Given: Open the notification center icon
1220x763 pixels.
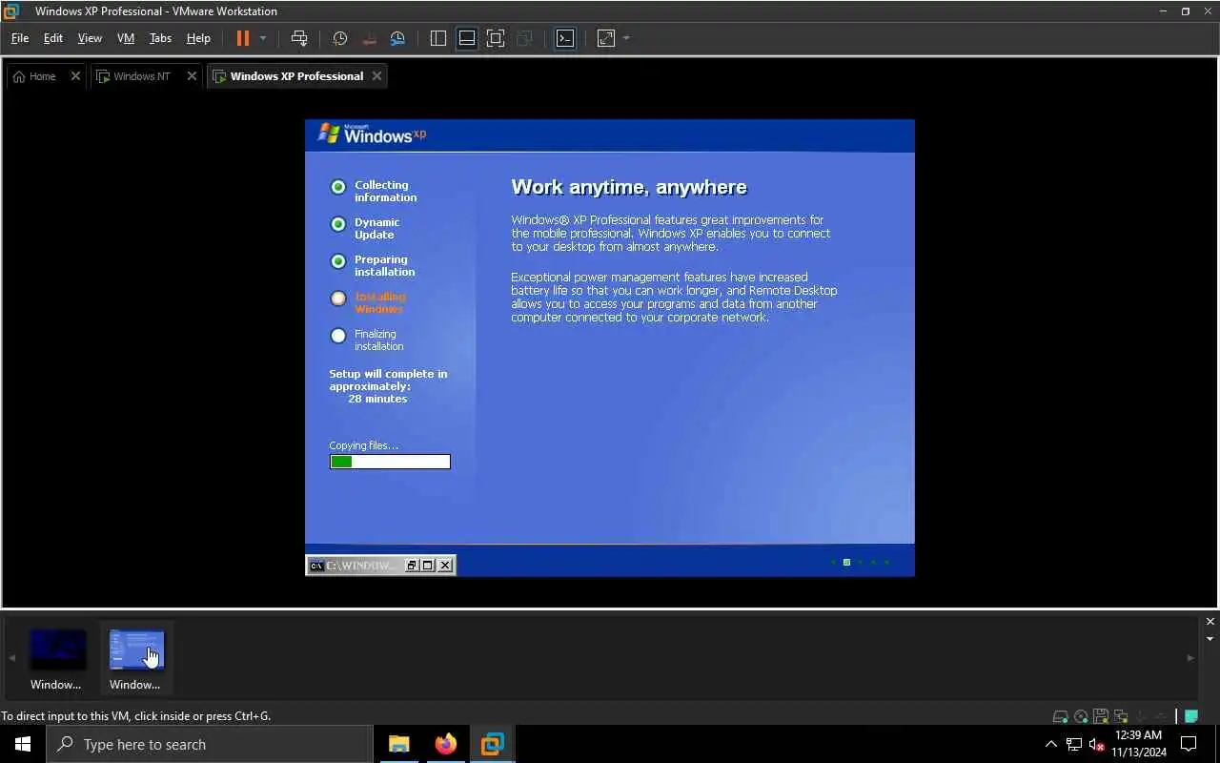Looking at the screenshot, I should pyautogui.click(x=1189, y=744).
